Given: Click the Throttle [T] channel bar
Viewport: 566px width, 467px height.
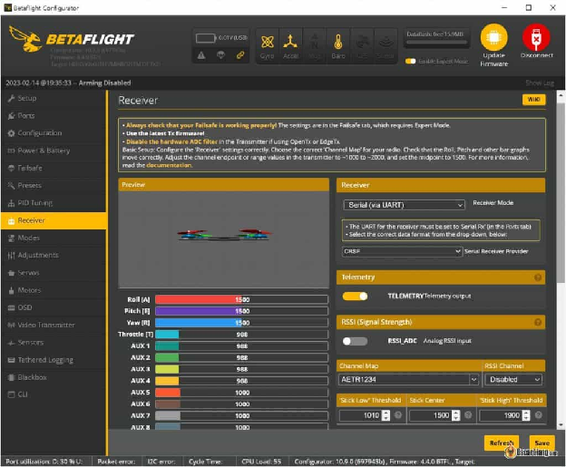Looking at the screenshot, I should (241, 335).
